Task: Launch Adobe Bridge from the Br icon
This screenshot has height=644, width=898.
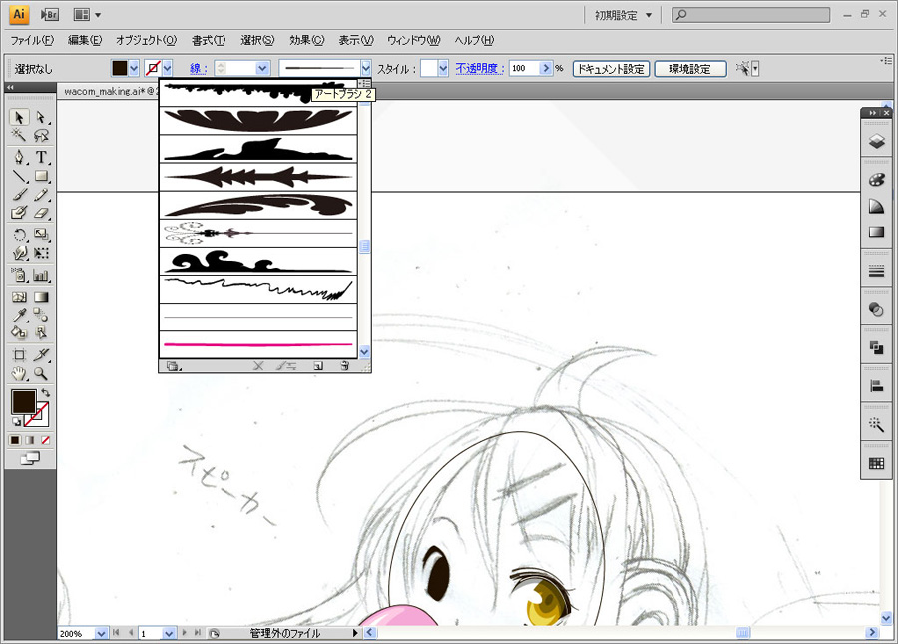Action: 50,15
